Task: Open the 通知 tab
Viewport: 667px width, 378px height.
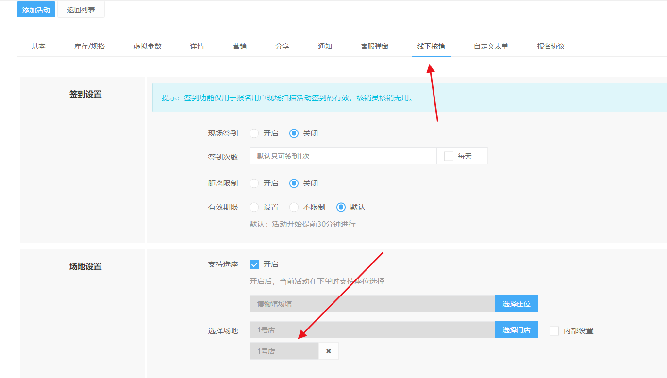Action: pos(325,46)
